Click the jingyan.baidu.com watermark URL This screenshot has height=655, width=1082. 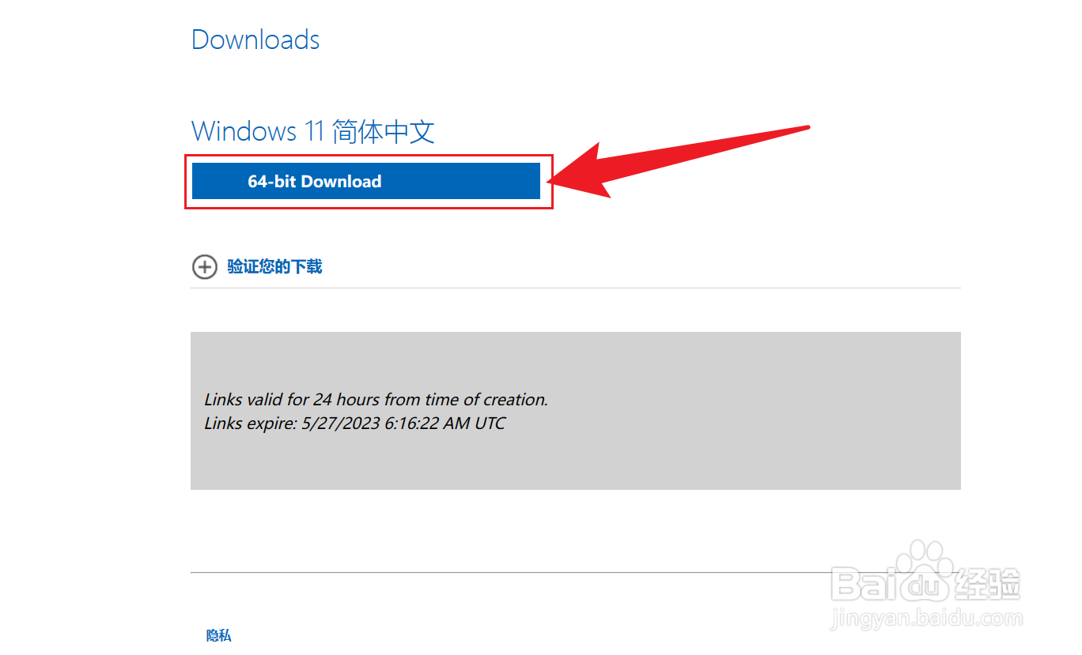coord(926,618)
